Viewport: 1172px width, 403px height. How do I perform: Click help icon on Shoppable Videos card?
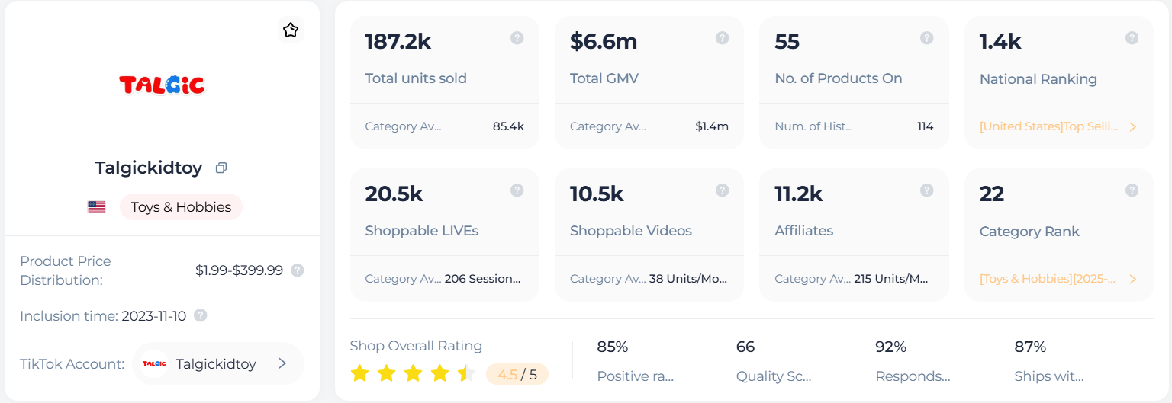click(x=722, y=190)
